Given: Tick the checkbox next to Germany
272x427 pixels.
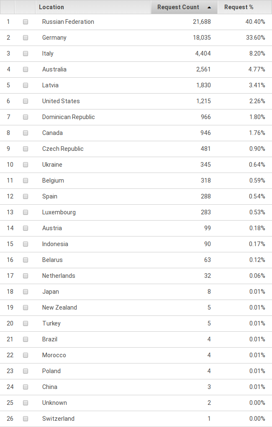Looking at the screenshot, I should point(26,38).
